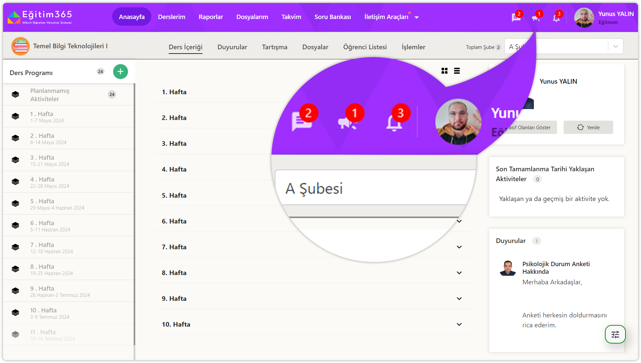The width and height of the screenshot is (641, 363).
Task: Click layers icon beside 1 . Hafta
Action: [x=15, y=116]
